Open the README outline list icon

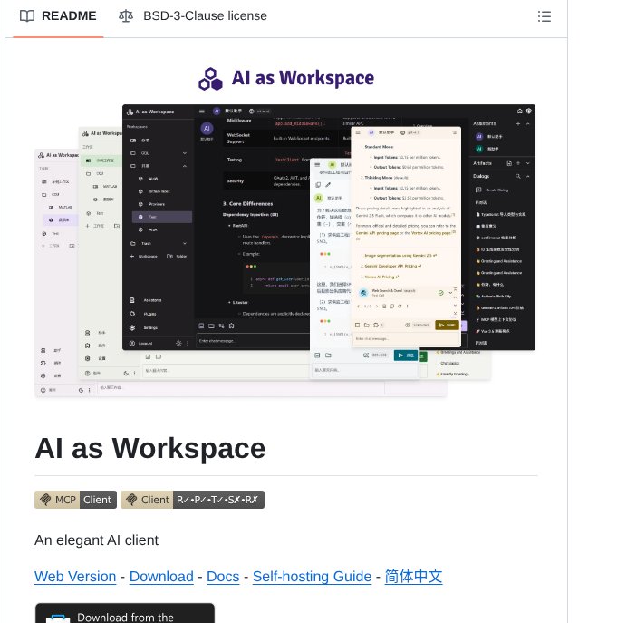click(x=544, y=16)
